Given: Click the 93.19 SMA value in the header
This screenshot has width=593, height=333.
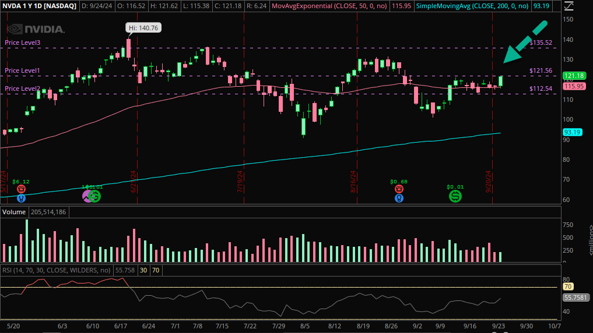Looking at the screenshot, I should (541, 6).
